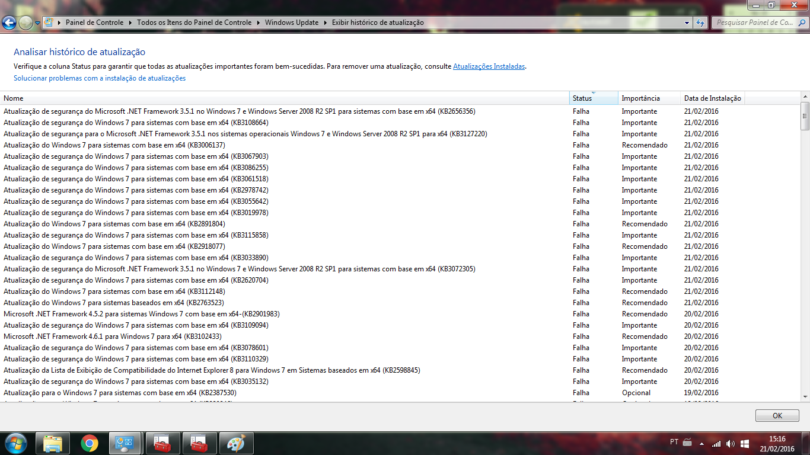
Task: Click the OK button
Action: (x=777, y=416)
